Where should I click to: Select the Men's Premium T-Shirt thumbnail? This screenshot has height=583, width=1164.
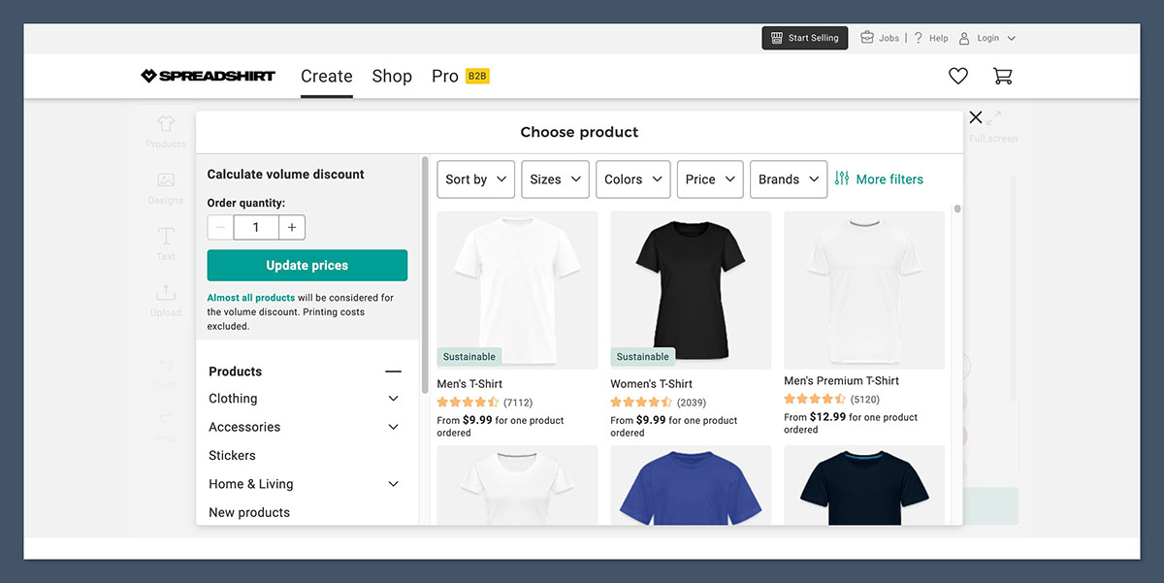(x=864, y=290)
